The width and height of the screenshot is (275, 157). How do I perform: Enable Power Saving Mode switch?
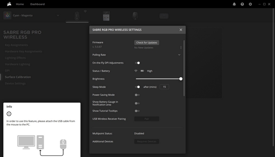137,95
